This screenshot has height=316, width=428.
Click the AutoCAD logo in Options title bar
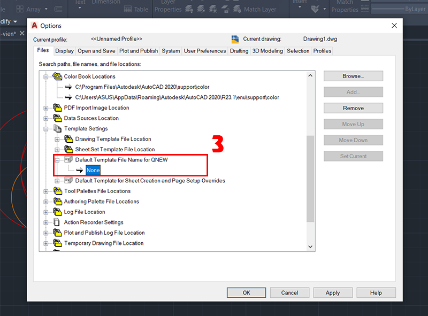(34, 25)
